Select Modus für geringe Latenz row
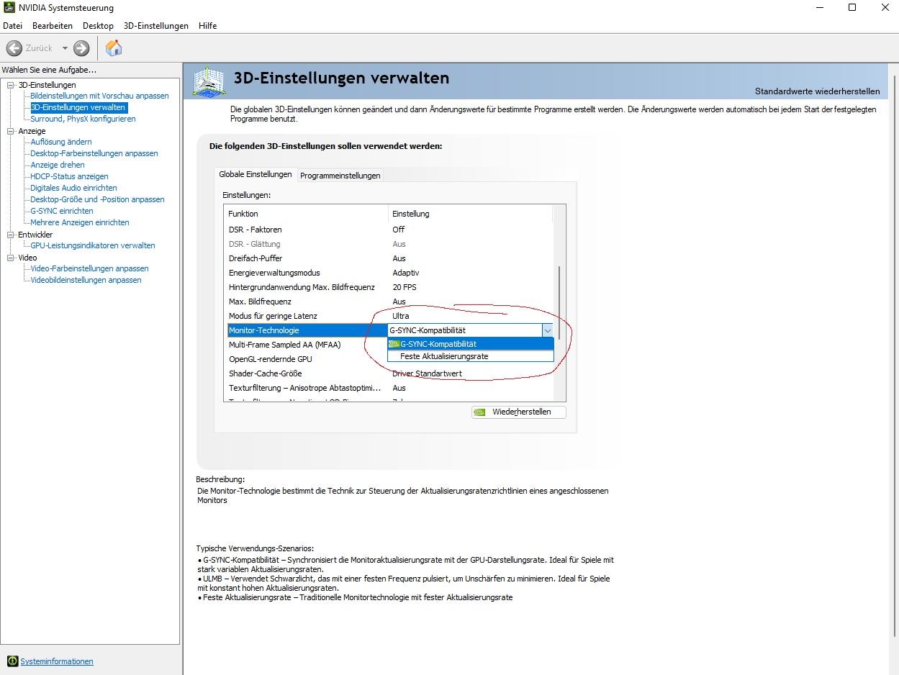The image size is (899, 675). [389, 316]
